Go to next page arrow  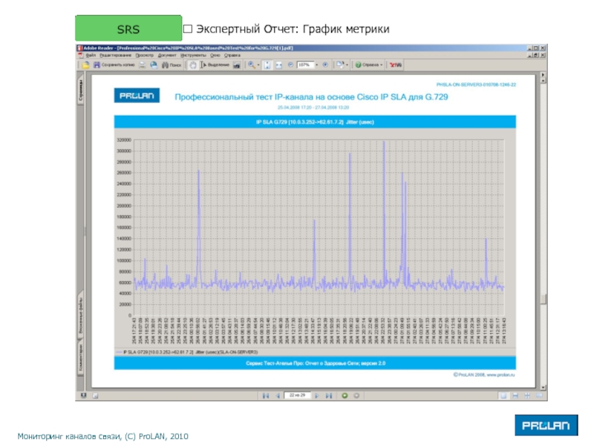click(317, 396)
